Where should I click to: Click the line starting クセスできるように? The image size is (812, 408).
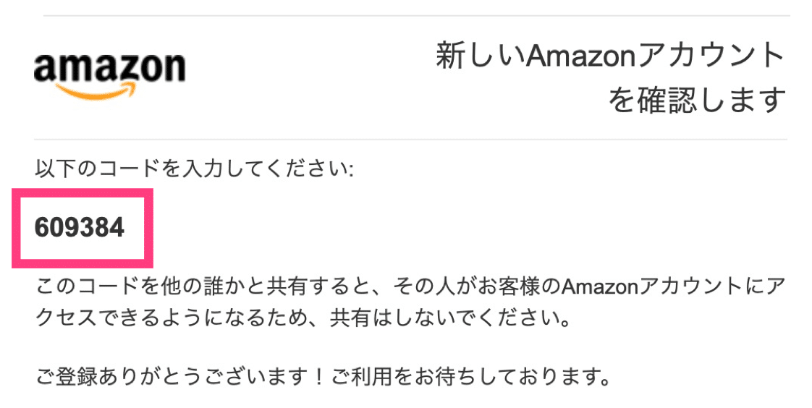303,318
